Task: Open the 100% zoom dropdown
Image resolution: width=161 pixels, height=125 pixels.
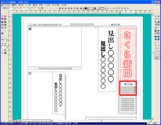Action: coord(7,40)
